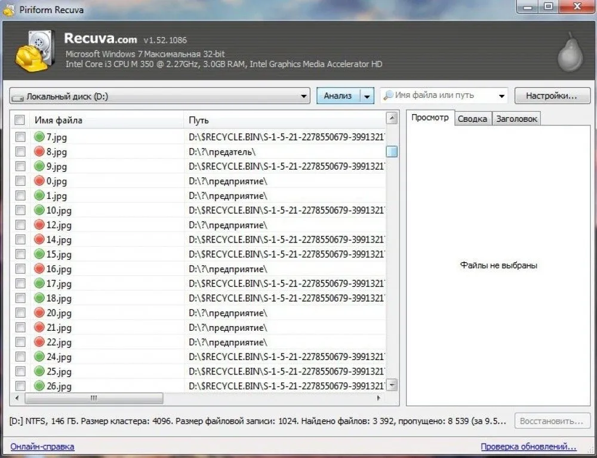Screen dimensions: 597x458
Task: Click the magnifier icon in the filename search box
Action: click(x=388, y=95)
